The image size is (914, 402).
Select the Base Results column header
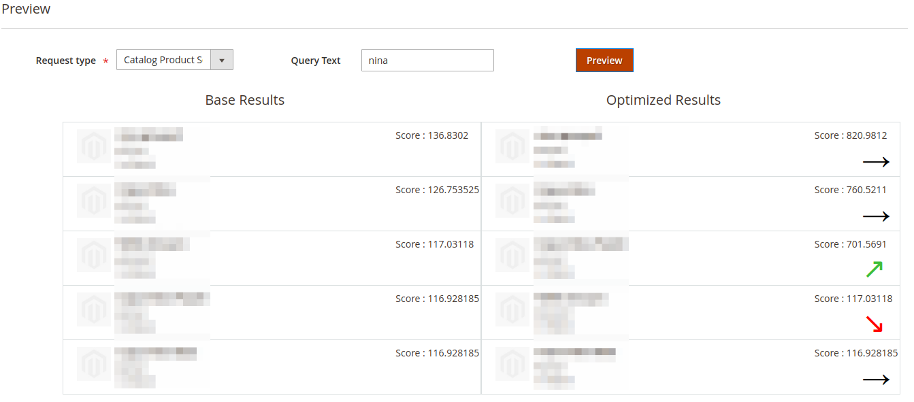tap(244, 100)
